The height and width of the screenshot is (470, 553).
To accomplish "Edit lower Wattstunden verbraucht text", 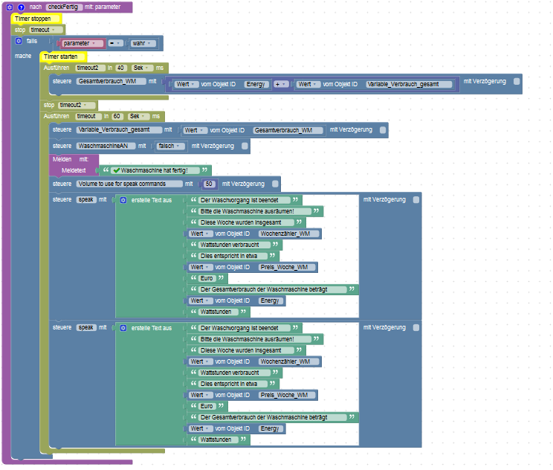I will pyautogui.click(x=234, y=373).
